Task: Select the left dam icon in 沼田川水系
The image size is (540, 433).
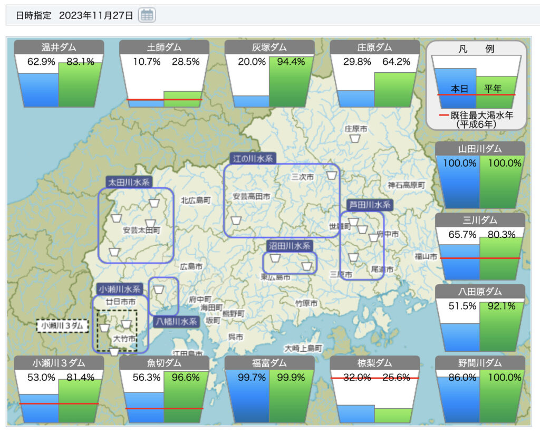Action: point(275,258)
